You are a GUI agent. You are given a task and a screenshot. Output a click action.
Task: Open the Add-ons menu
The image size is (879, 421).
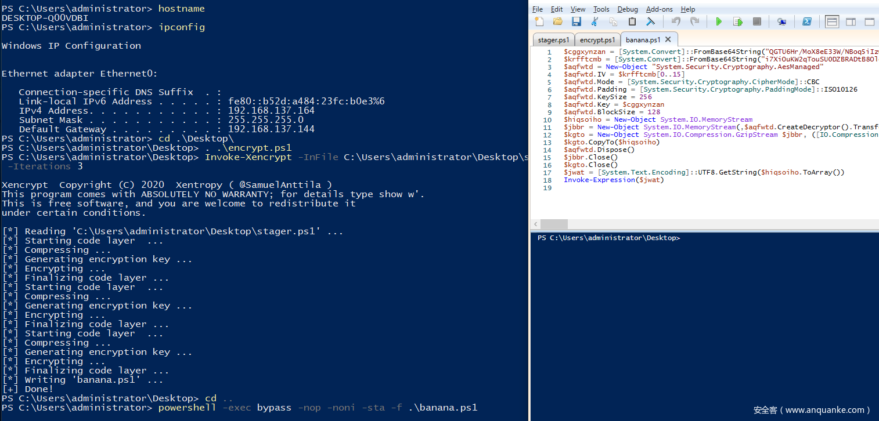tap(660, 9)
